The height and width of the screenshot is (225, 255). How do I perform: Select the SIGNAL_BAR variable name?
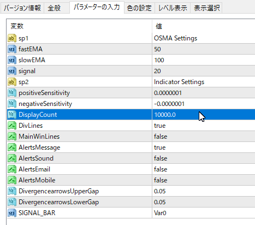[37, 213]
